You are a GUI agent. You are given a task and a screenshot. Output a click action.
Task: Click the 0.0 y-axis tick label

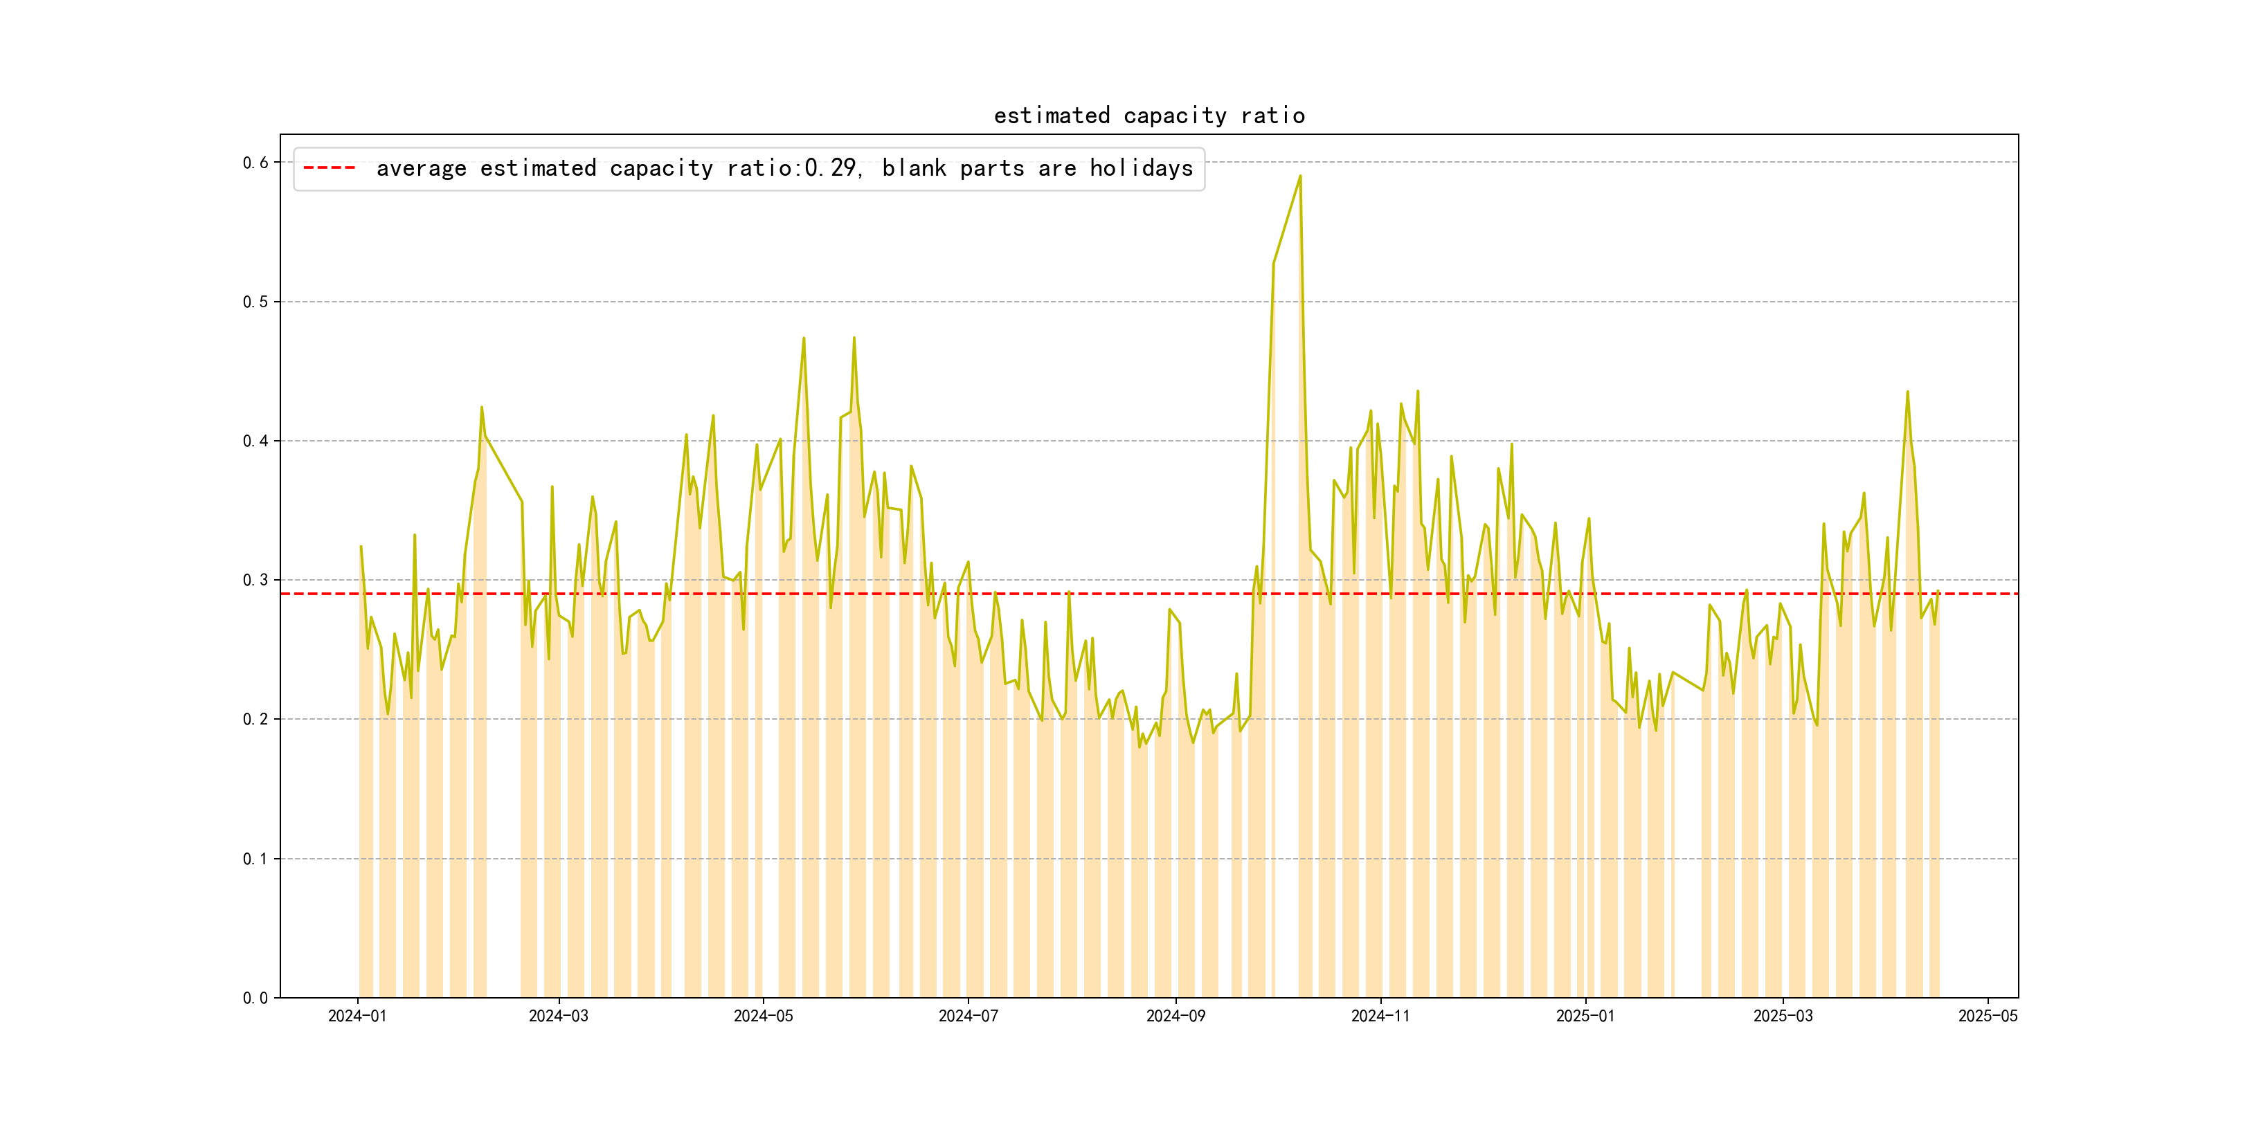[x=255, y=999]
